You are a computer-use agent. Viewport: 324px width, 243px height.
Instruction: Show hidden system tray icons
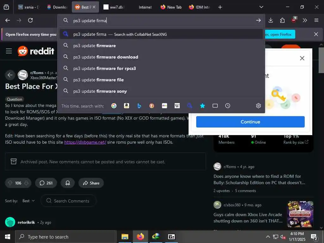point(268,237)
